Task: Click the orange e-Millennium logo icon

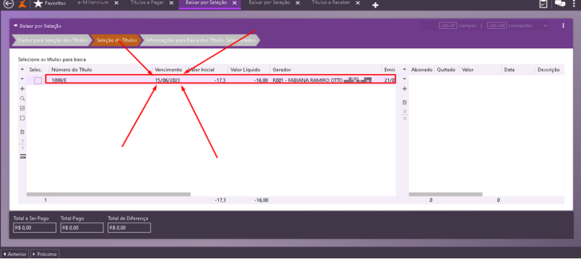Action: 22,4
